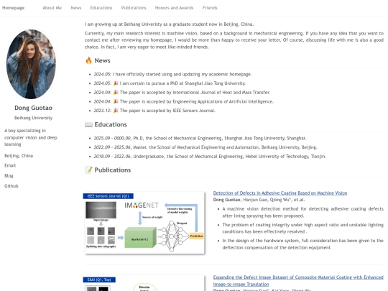Click the name Dong Guotao in sidebar
Screen dimensions: 388x291
(x=33, y=108)
